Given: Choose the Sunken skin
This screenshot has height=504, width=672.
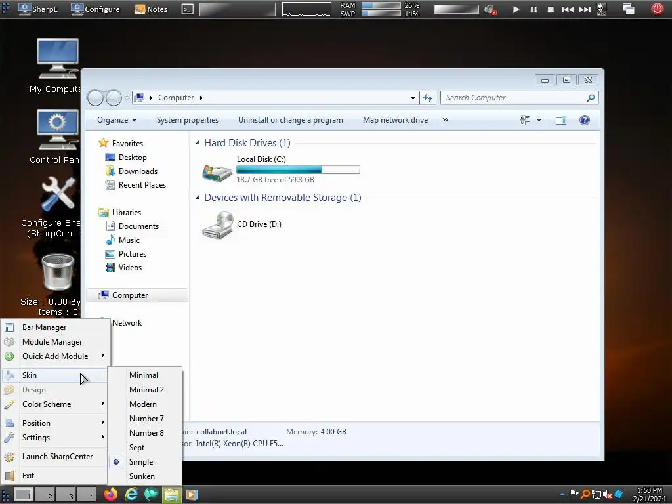Looking at the screenshot, I should (x=145, y=476).
